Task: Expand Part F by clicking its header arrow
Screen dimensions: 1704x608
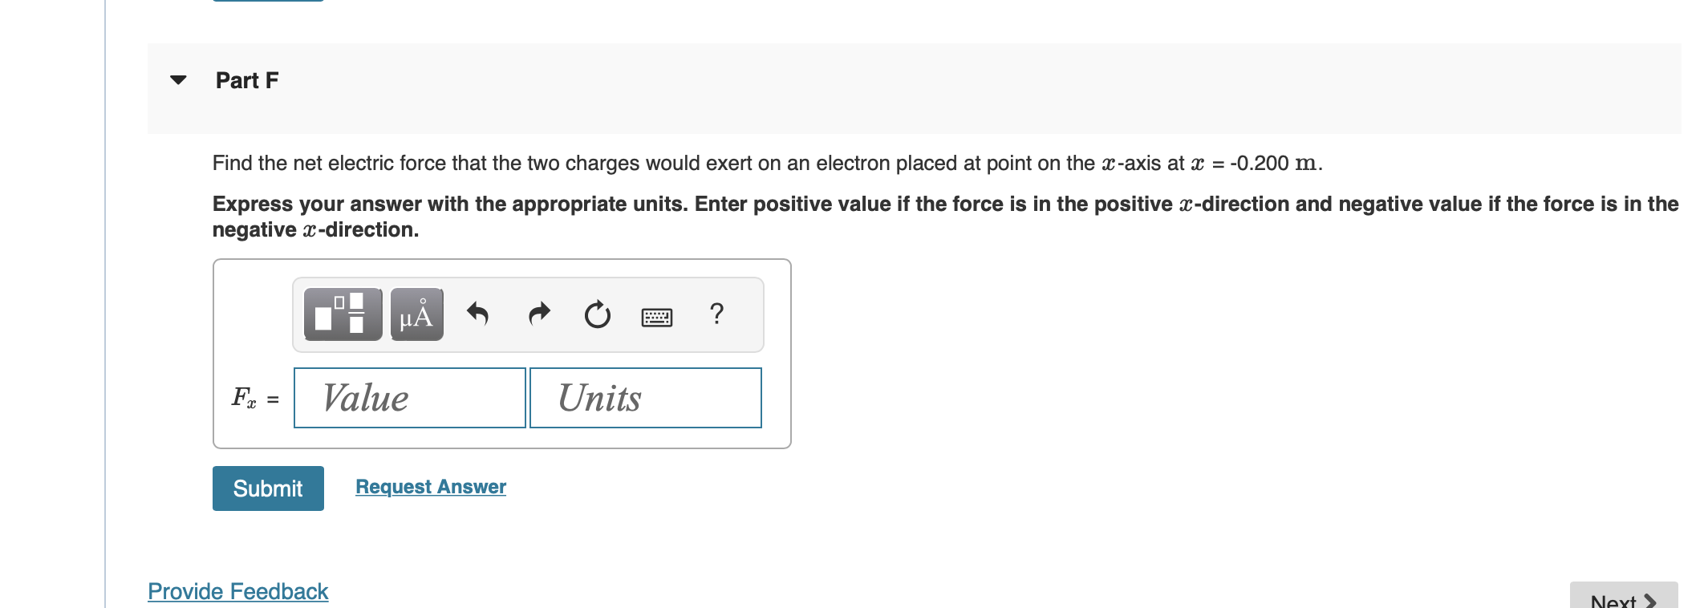Action: point(177,80)
